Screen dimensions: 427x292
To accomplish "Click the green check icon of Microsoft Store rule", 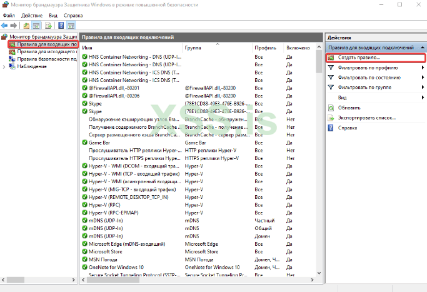I will pyautogui.click(x=84, y=251).
